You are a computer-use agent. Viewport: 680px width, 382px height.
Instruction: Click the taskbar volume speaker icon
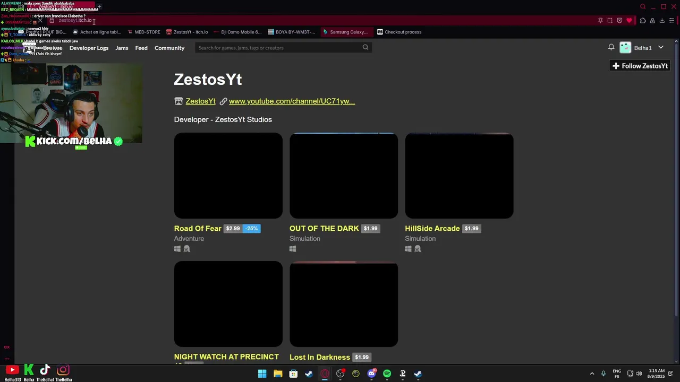[639, 374]
